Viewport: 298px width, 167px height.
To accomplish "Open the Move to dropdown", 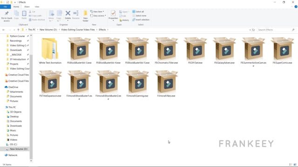I will click(x=51, y=16).
